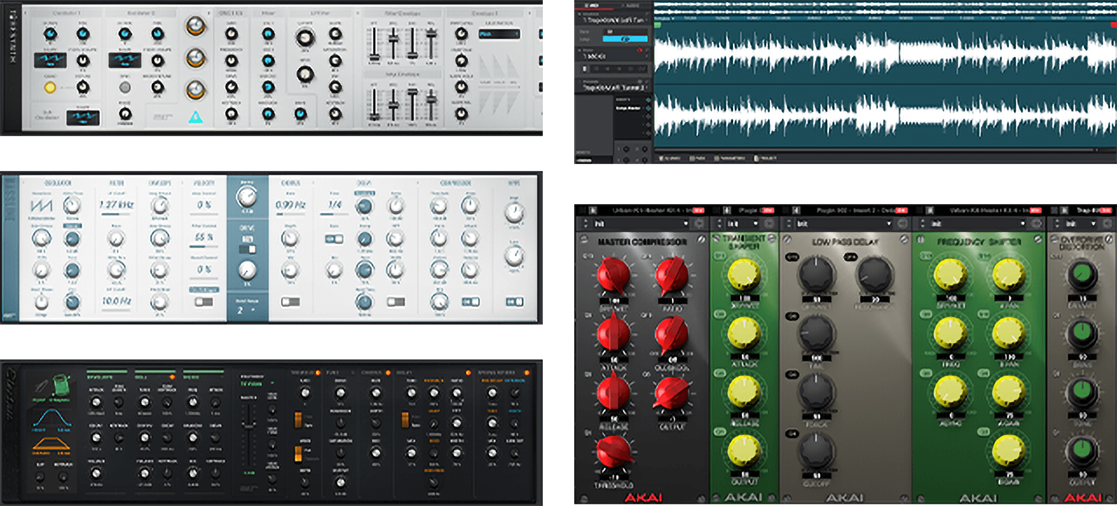Image resolution: width=1117 pixels, height=506 pixels.
Task: Open the Low Pass Delay preset dropdown
Action: point(844,224)
